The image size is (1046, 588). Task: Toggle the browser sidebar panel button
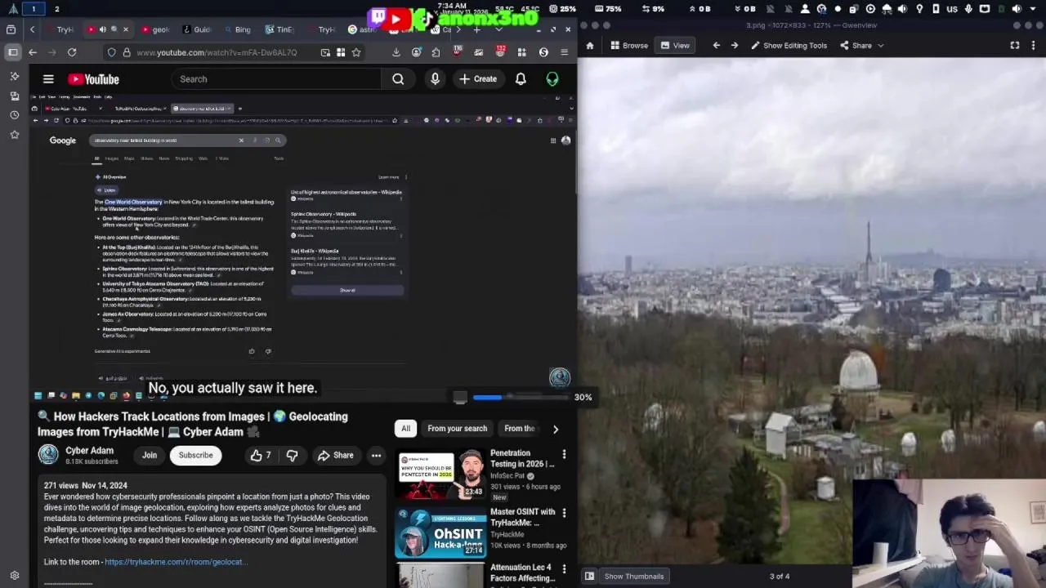click(13, 52)
